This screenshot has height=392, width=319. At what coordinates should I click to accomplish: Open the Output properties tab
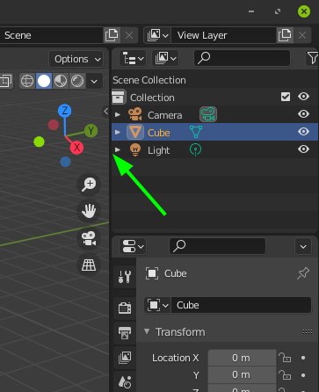pos(125,333)
